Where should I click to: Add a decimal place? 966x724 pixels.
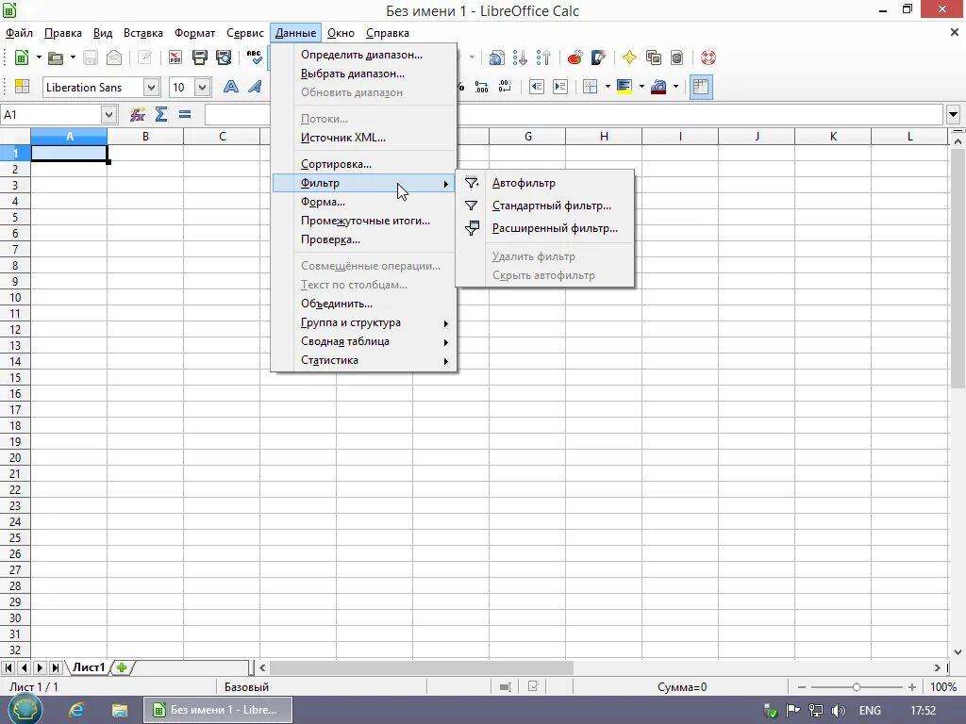tap(481, 87)
